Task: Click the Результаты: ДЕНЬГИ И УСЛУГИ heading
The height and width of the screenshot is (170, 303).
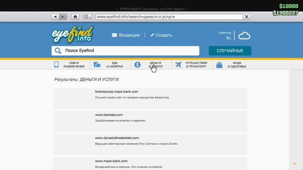Action: [x=86, y=79]
